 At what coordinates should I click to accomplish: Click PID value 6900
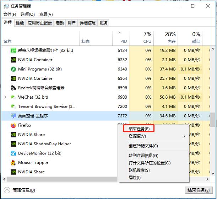coord(122,97)
